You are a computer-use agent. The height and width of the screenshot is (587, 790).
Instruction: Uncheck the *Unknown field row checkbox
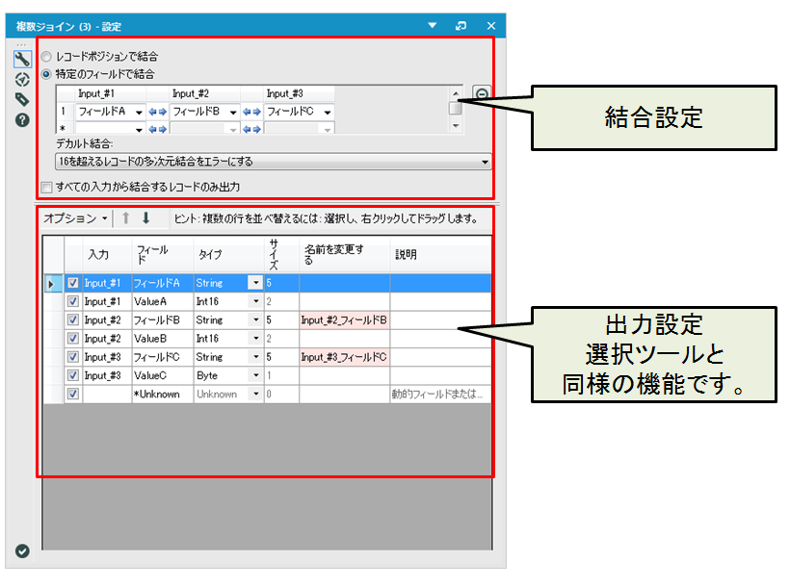(73, 394)
